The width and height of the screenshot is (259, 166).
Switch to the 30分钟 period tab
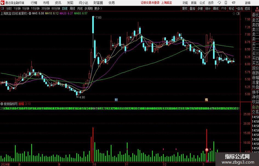45,8
